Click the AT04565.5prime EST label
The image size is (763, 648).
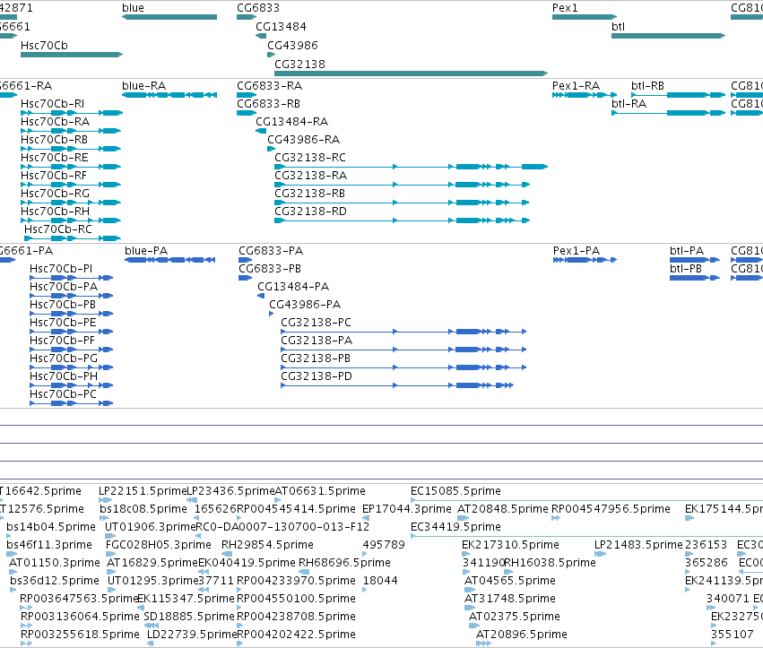pos(510,581)
